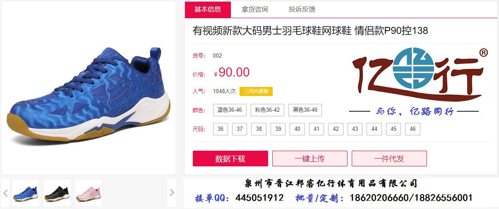Pick shoe size 43

coord(355,129)
